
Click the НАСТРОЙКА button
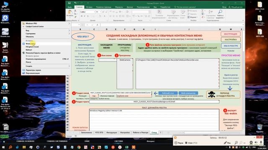[231, 40]
